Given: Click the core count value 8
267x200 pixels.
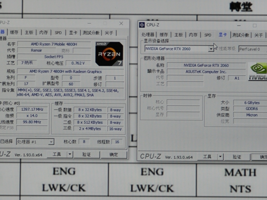Looking at the screenshot, I should point(84,141).
